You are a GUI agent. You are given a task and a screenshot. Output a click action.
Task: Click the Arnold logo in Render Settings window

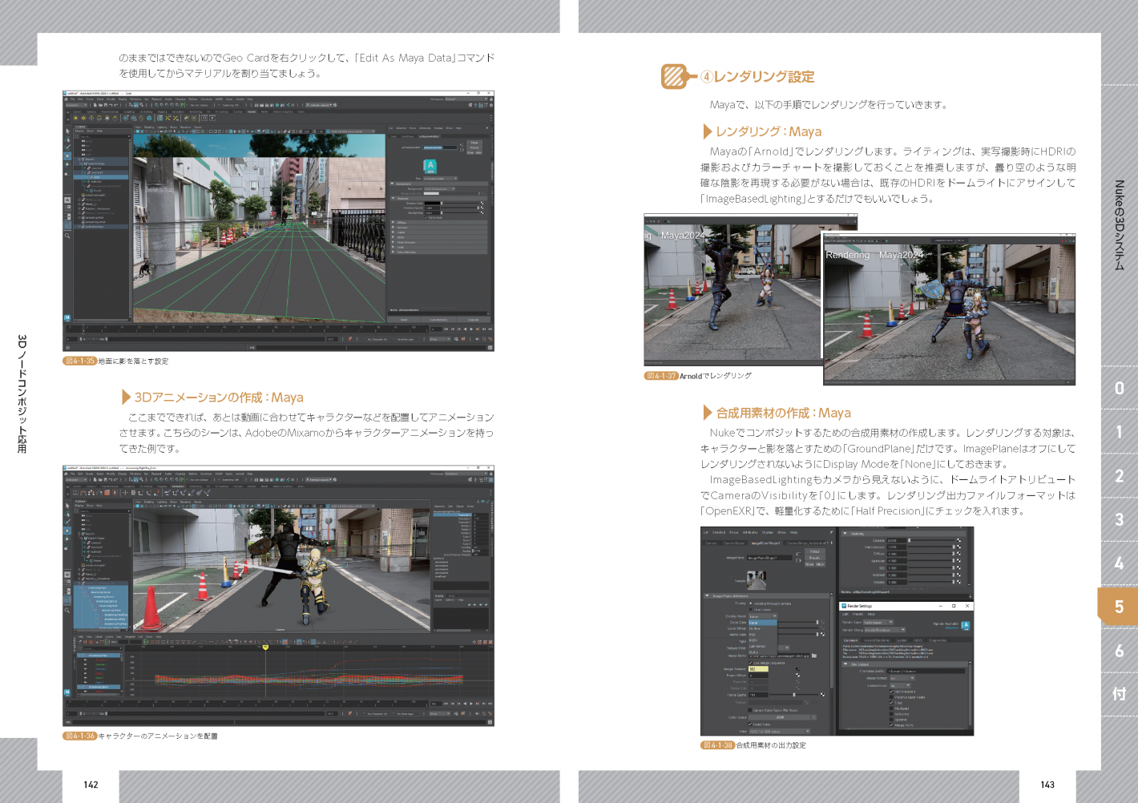(965, 625)
